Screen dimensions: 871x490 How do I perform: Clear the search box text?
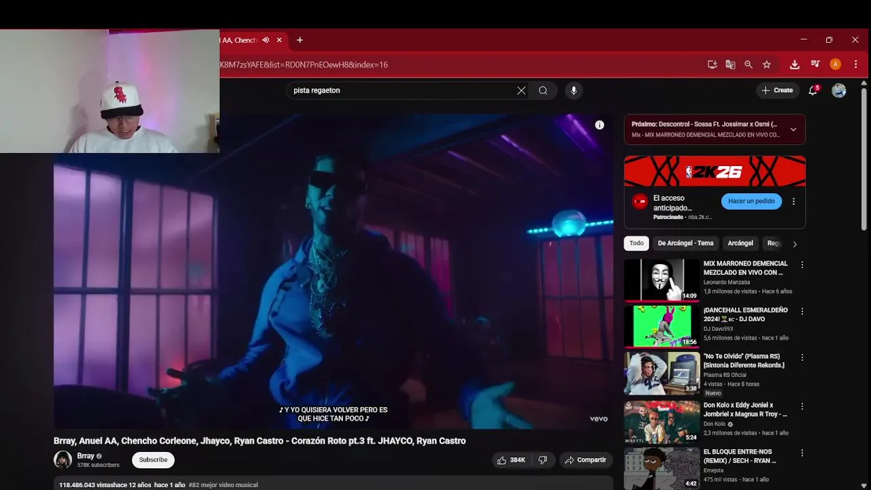pos(521,91)
